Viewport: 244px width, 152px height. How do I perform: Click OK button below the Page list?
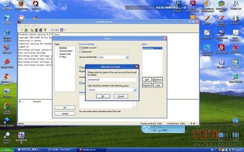(65, 108)
